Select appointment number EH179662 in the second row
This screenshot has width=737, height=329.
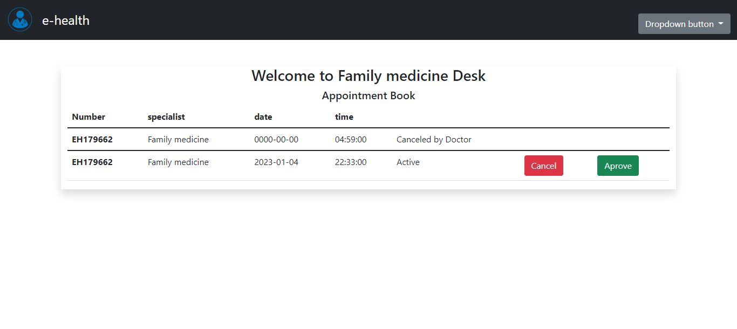coord(92,162)
